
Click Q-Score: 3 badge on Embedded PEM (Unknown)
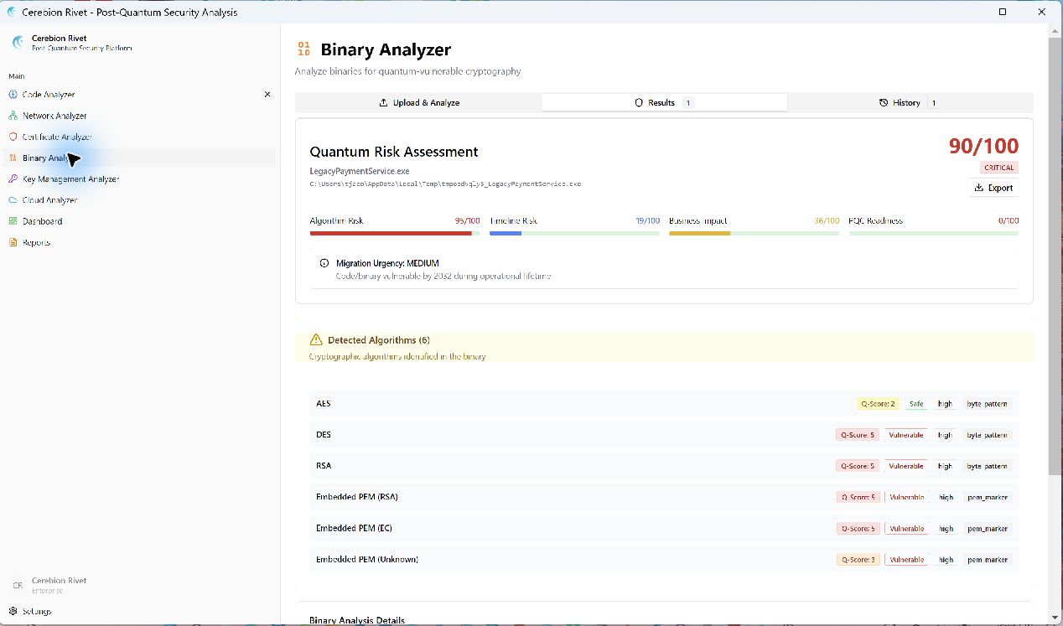[x=858, y=560]
